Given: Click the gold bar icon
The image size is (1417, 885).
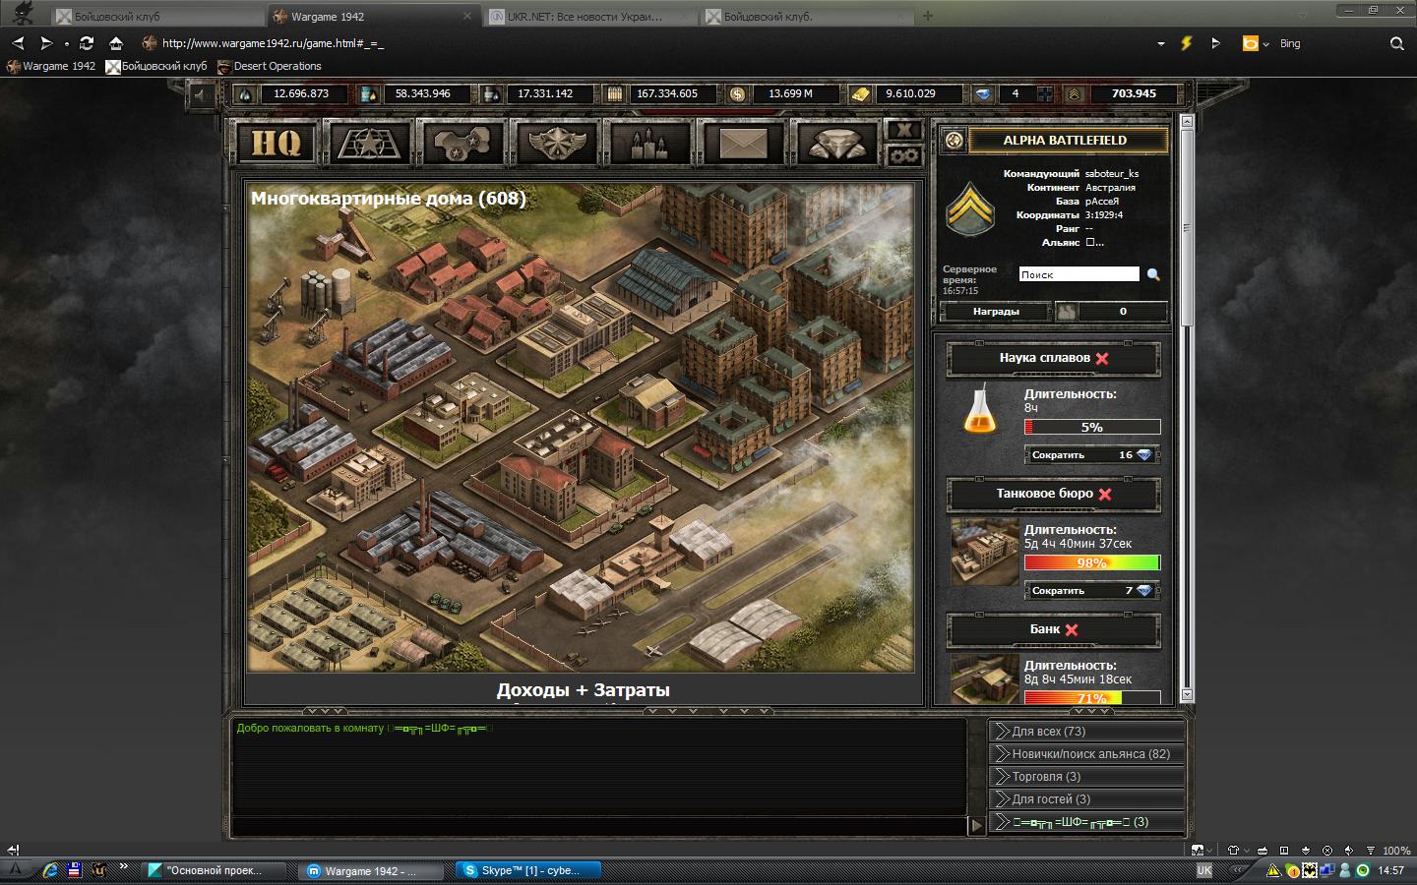Looking at the screenshot, I should 861,94.
